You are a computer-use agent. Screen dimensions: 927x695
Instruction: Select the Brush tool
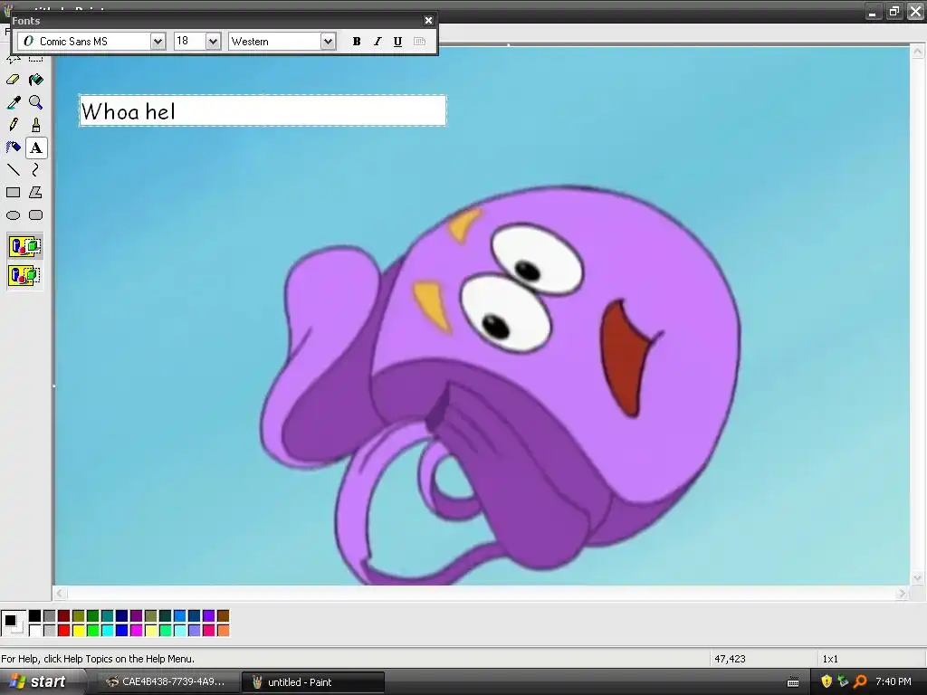pyautogui.click(x=36, y=125)
